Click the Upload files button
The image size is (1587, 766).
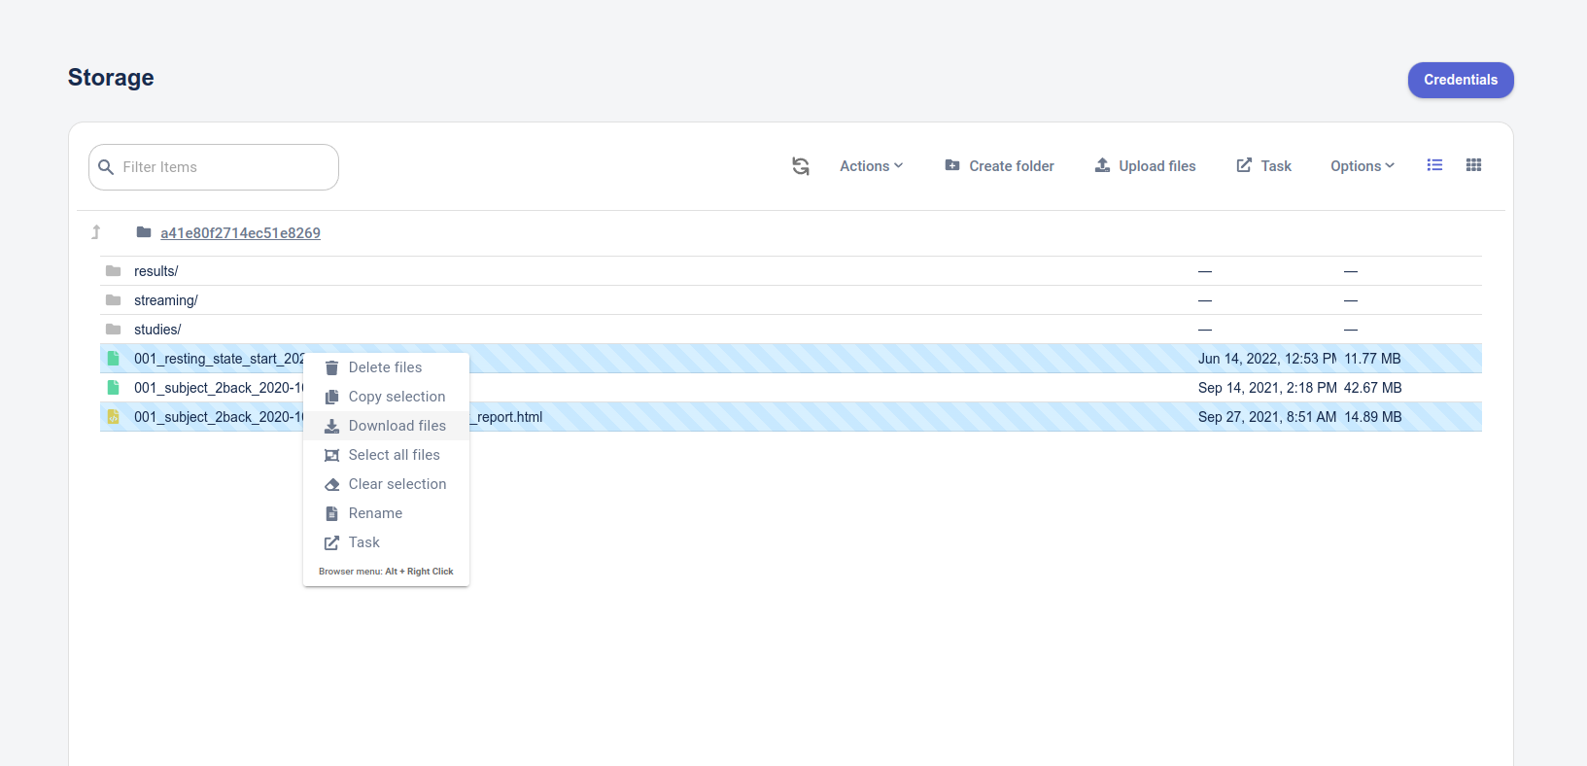[x=1145, y=166]
